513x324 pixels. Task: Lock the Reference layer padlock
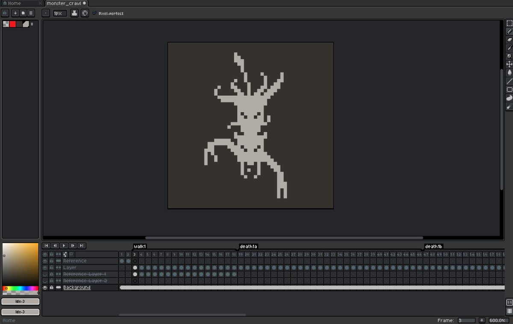pos(51,261)
